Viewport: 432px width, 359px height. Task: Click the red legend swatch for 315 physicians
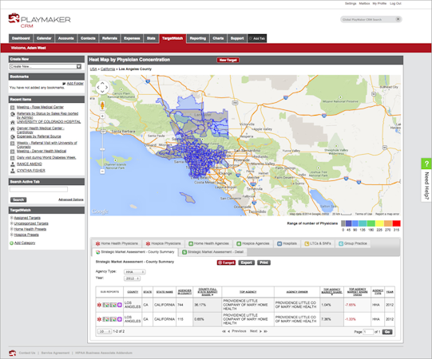396,223
